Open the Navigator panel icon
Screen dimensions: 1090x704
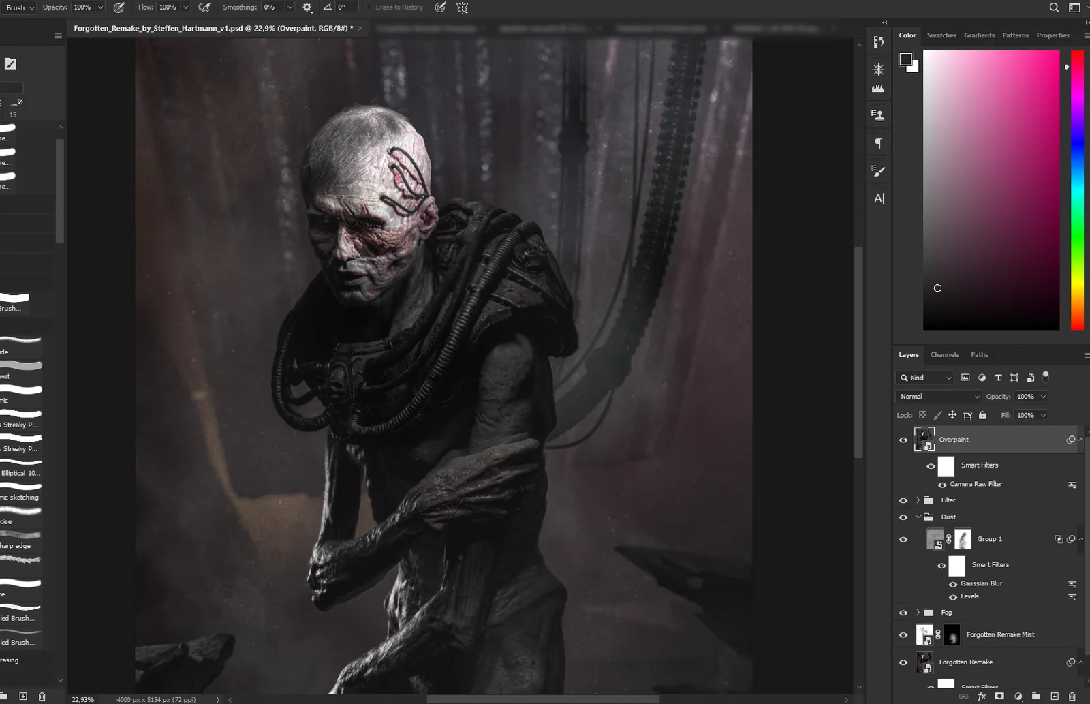click(x=878, y=69)
